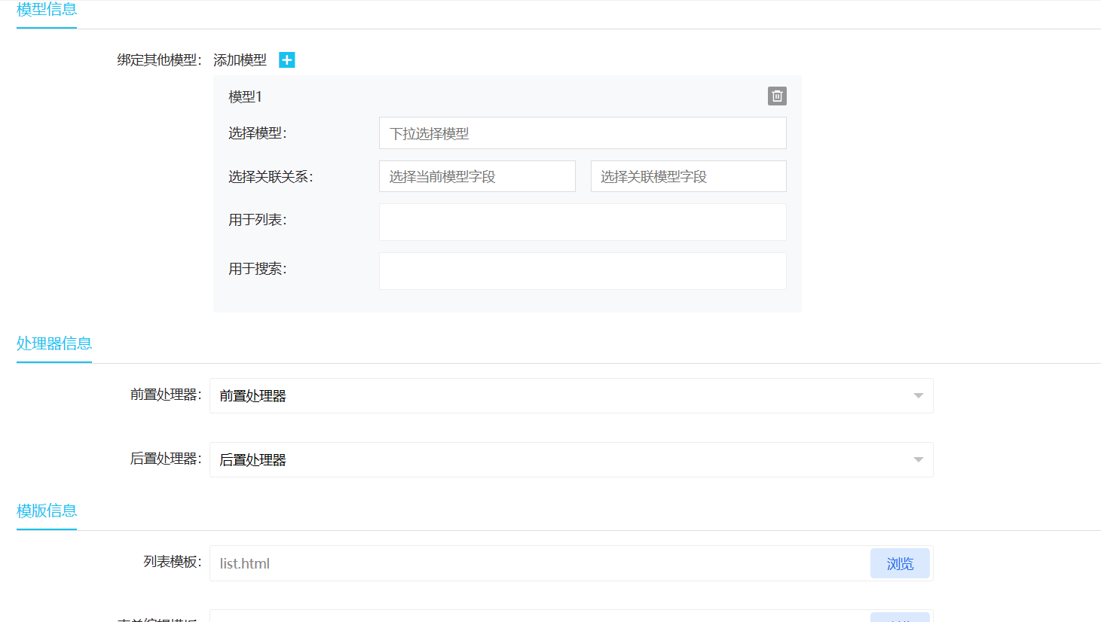1101x622 pixels.
Task: Click the 后置处理器 dropdown arrow icon
Action: tap(918, 460)
